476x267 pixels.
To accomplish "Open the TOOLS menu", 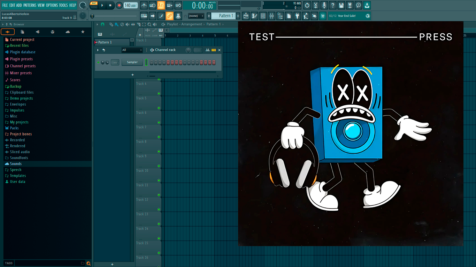I will click(x=63, y=5).
